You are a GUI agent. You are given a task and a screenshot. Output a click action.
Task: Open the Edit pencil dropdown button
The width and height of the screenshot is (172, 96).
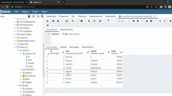[101, 21]
